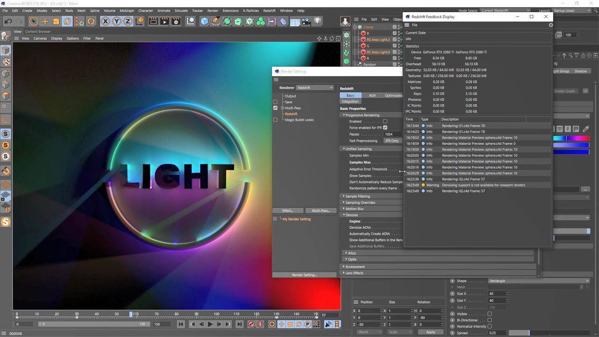Click the Render Setting... button
599x337 pixels.
(x=304, y=275)
